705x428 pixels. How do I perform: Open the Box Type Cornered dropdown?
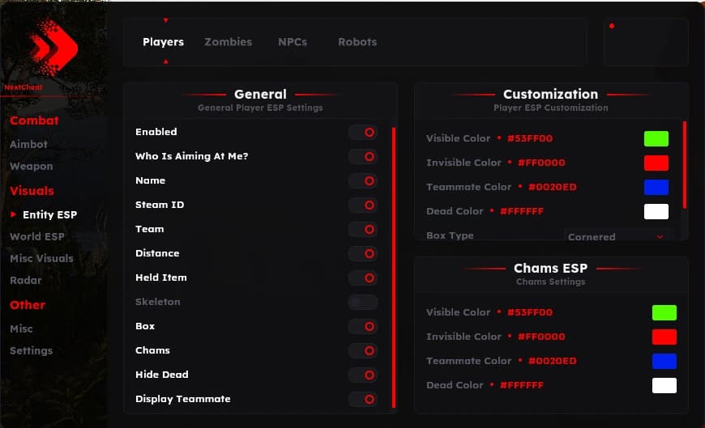tap(616, 236)
